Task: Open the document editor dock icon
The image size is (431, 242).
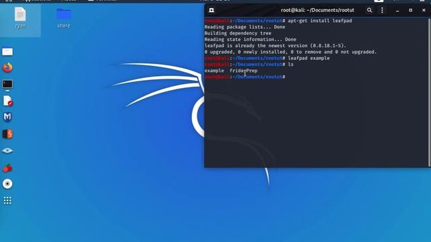Action: click(7, 101)
